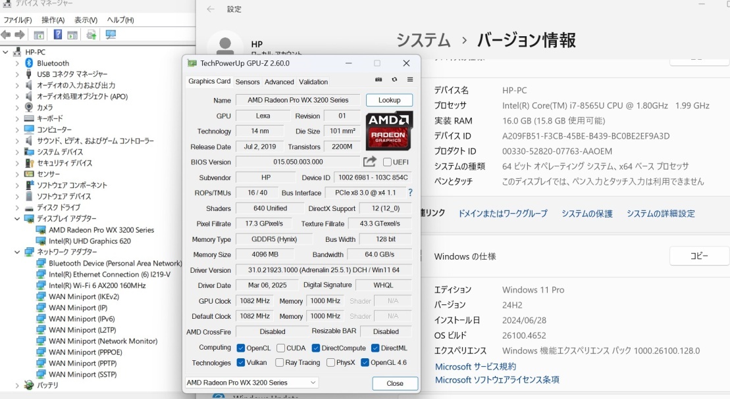Open the GPU-Z hamburger menu
Image resolution: width=730 pixels, height=399 pixels.
tap(409, 80)
